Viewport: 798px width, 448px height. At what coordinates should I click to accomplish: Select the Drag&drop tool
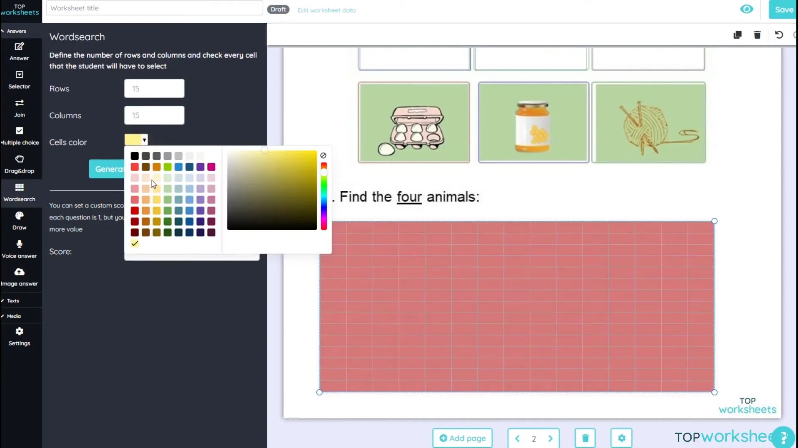coord(19,163)
